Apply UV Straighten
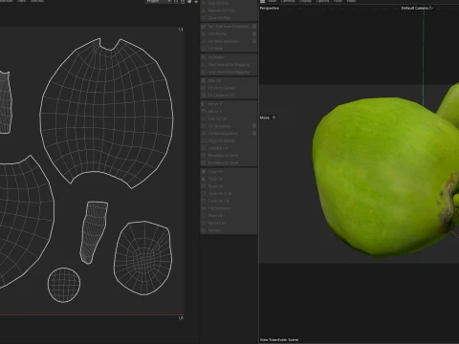Viewport: 459px width, 344px height. point(226,126)
